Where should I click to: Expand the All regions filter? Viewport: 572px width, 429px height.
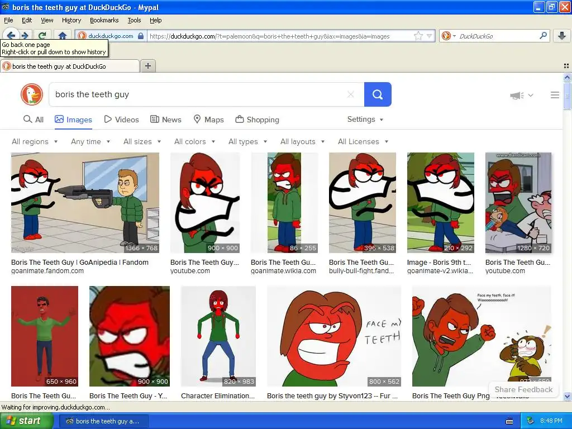pos(35,141)
